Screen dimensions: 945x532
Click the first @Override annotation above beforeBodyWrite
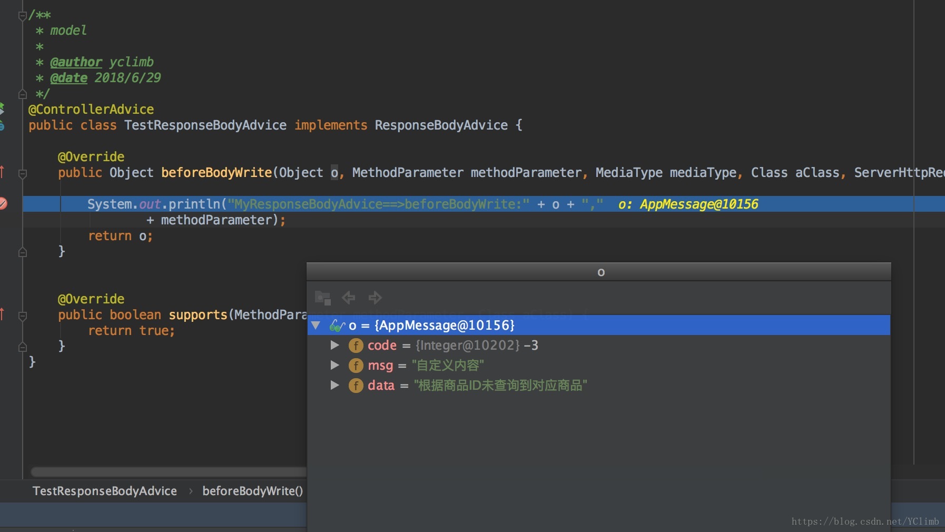coord(91,157)
